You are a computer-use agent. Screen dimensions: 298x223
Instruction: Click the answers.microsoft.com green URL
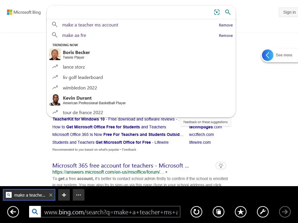click(108, 172)
